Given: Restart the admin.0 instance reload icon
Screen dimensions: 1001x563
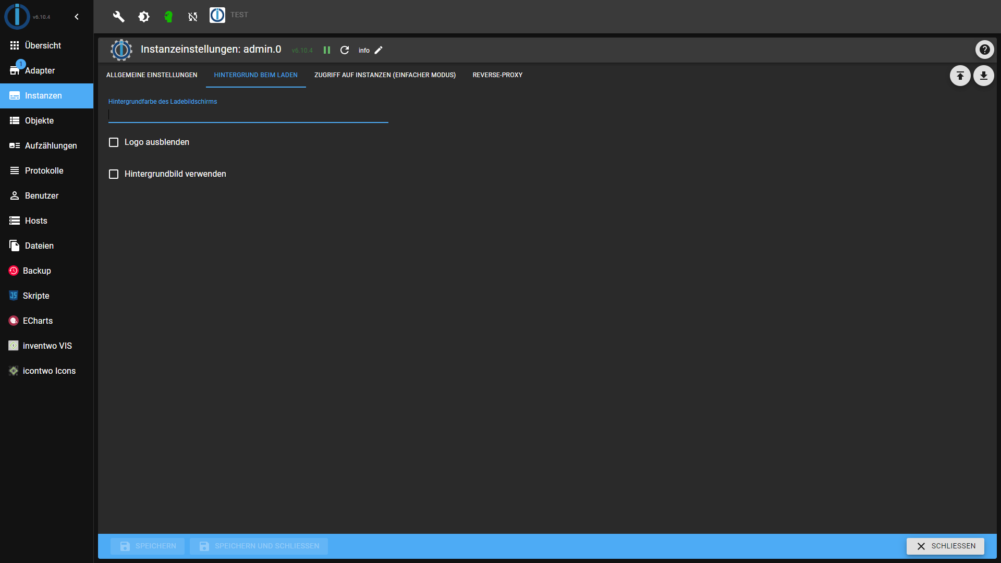Looking at the screenshot, I should 345,50.
